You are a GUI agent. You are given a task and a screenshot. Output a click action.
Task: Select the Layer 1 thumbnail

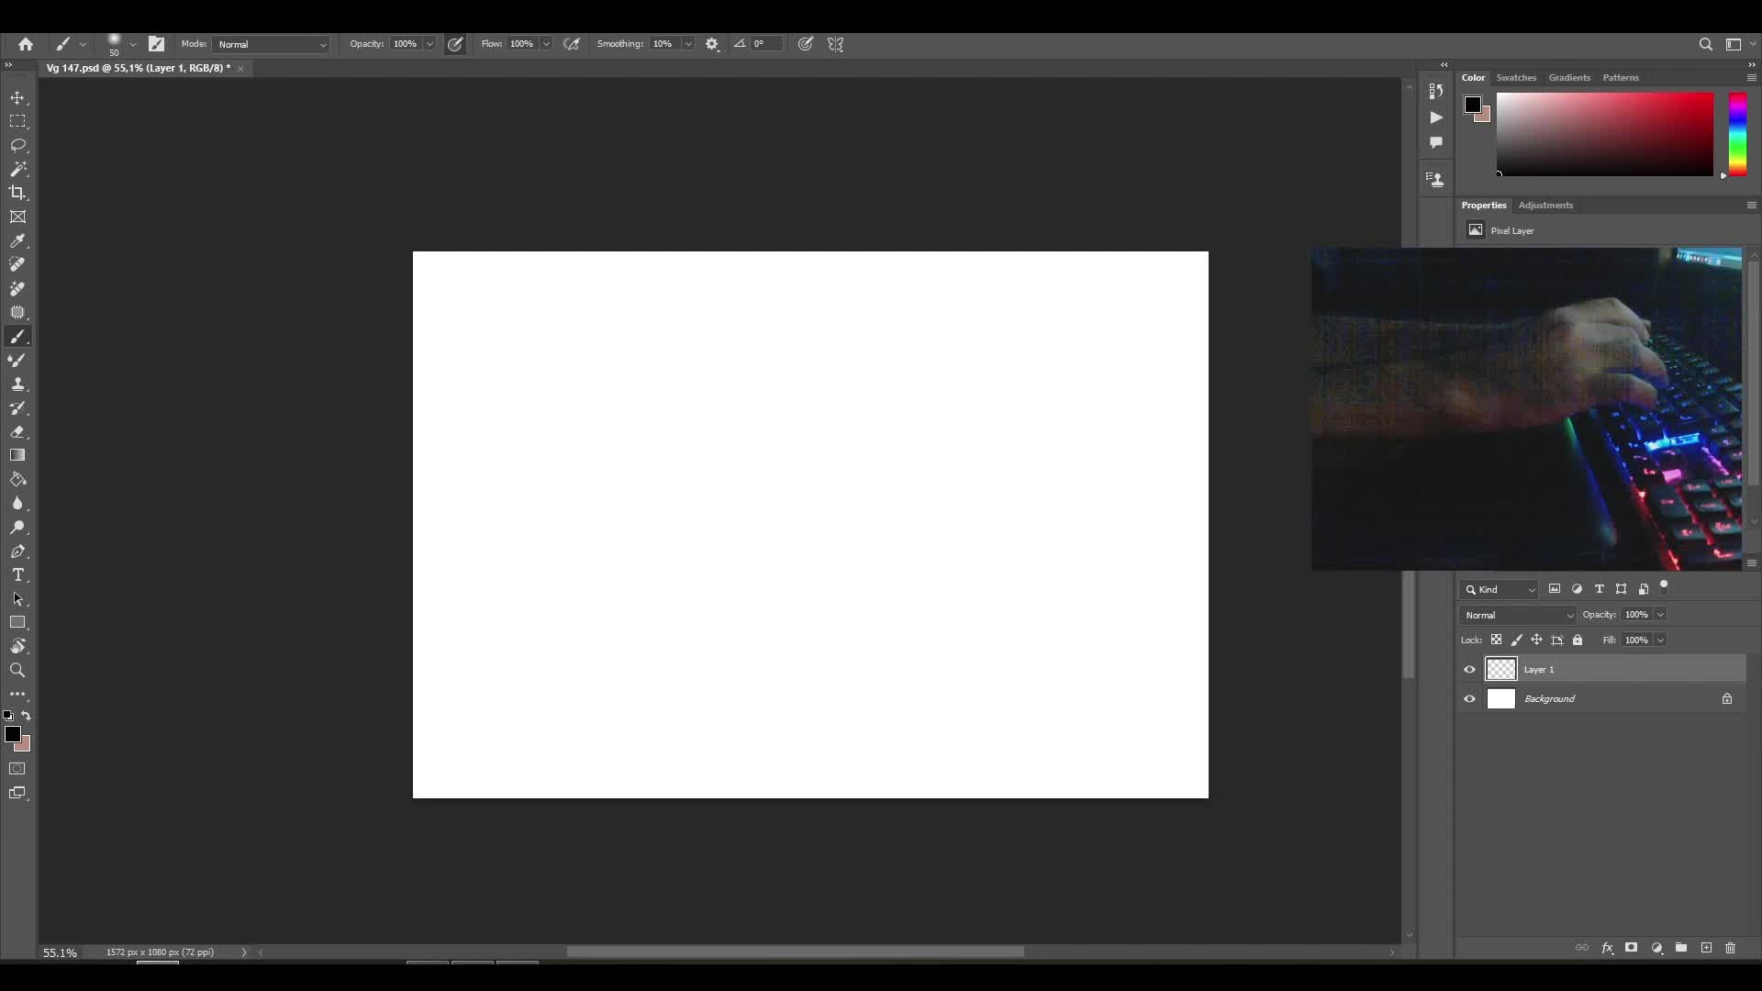pos(1500,670)
